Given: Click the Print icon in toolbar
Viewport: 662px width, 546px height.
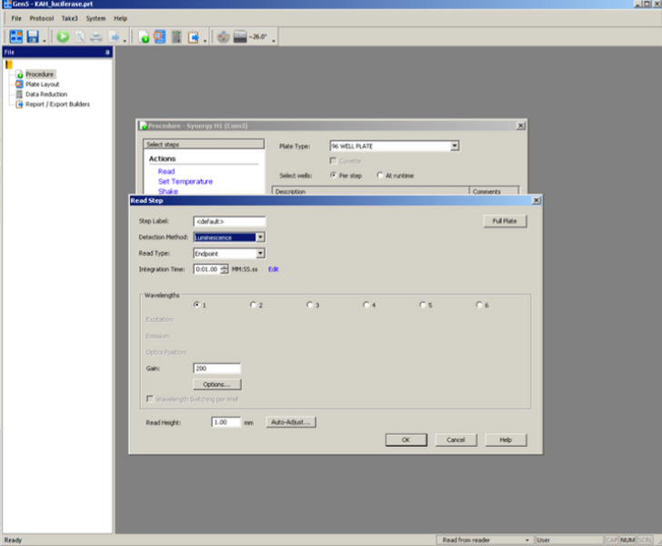Looking at the screenshot, I should pyautogui.click(x=96, y=36).
